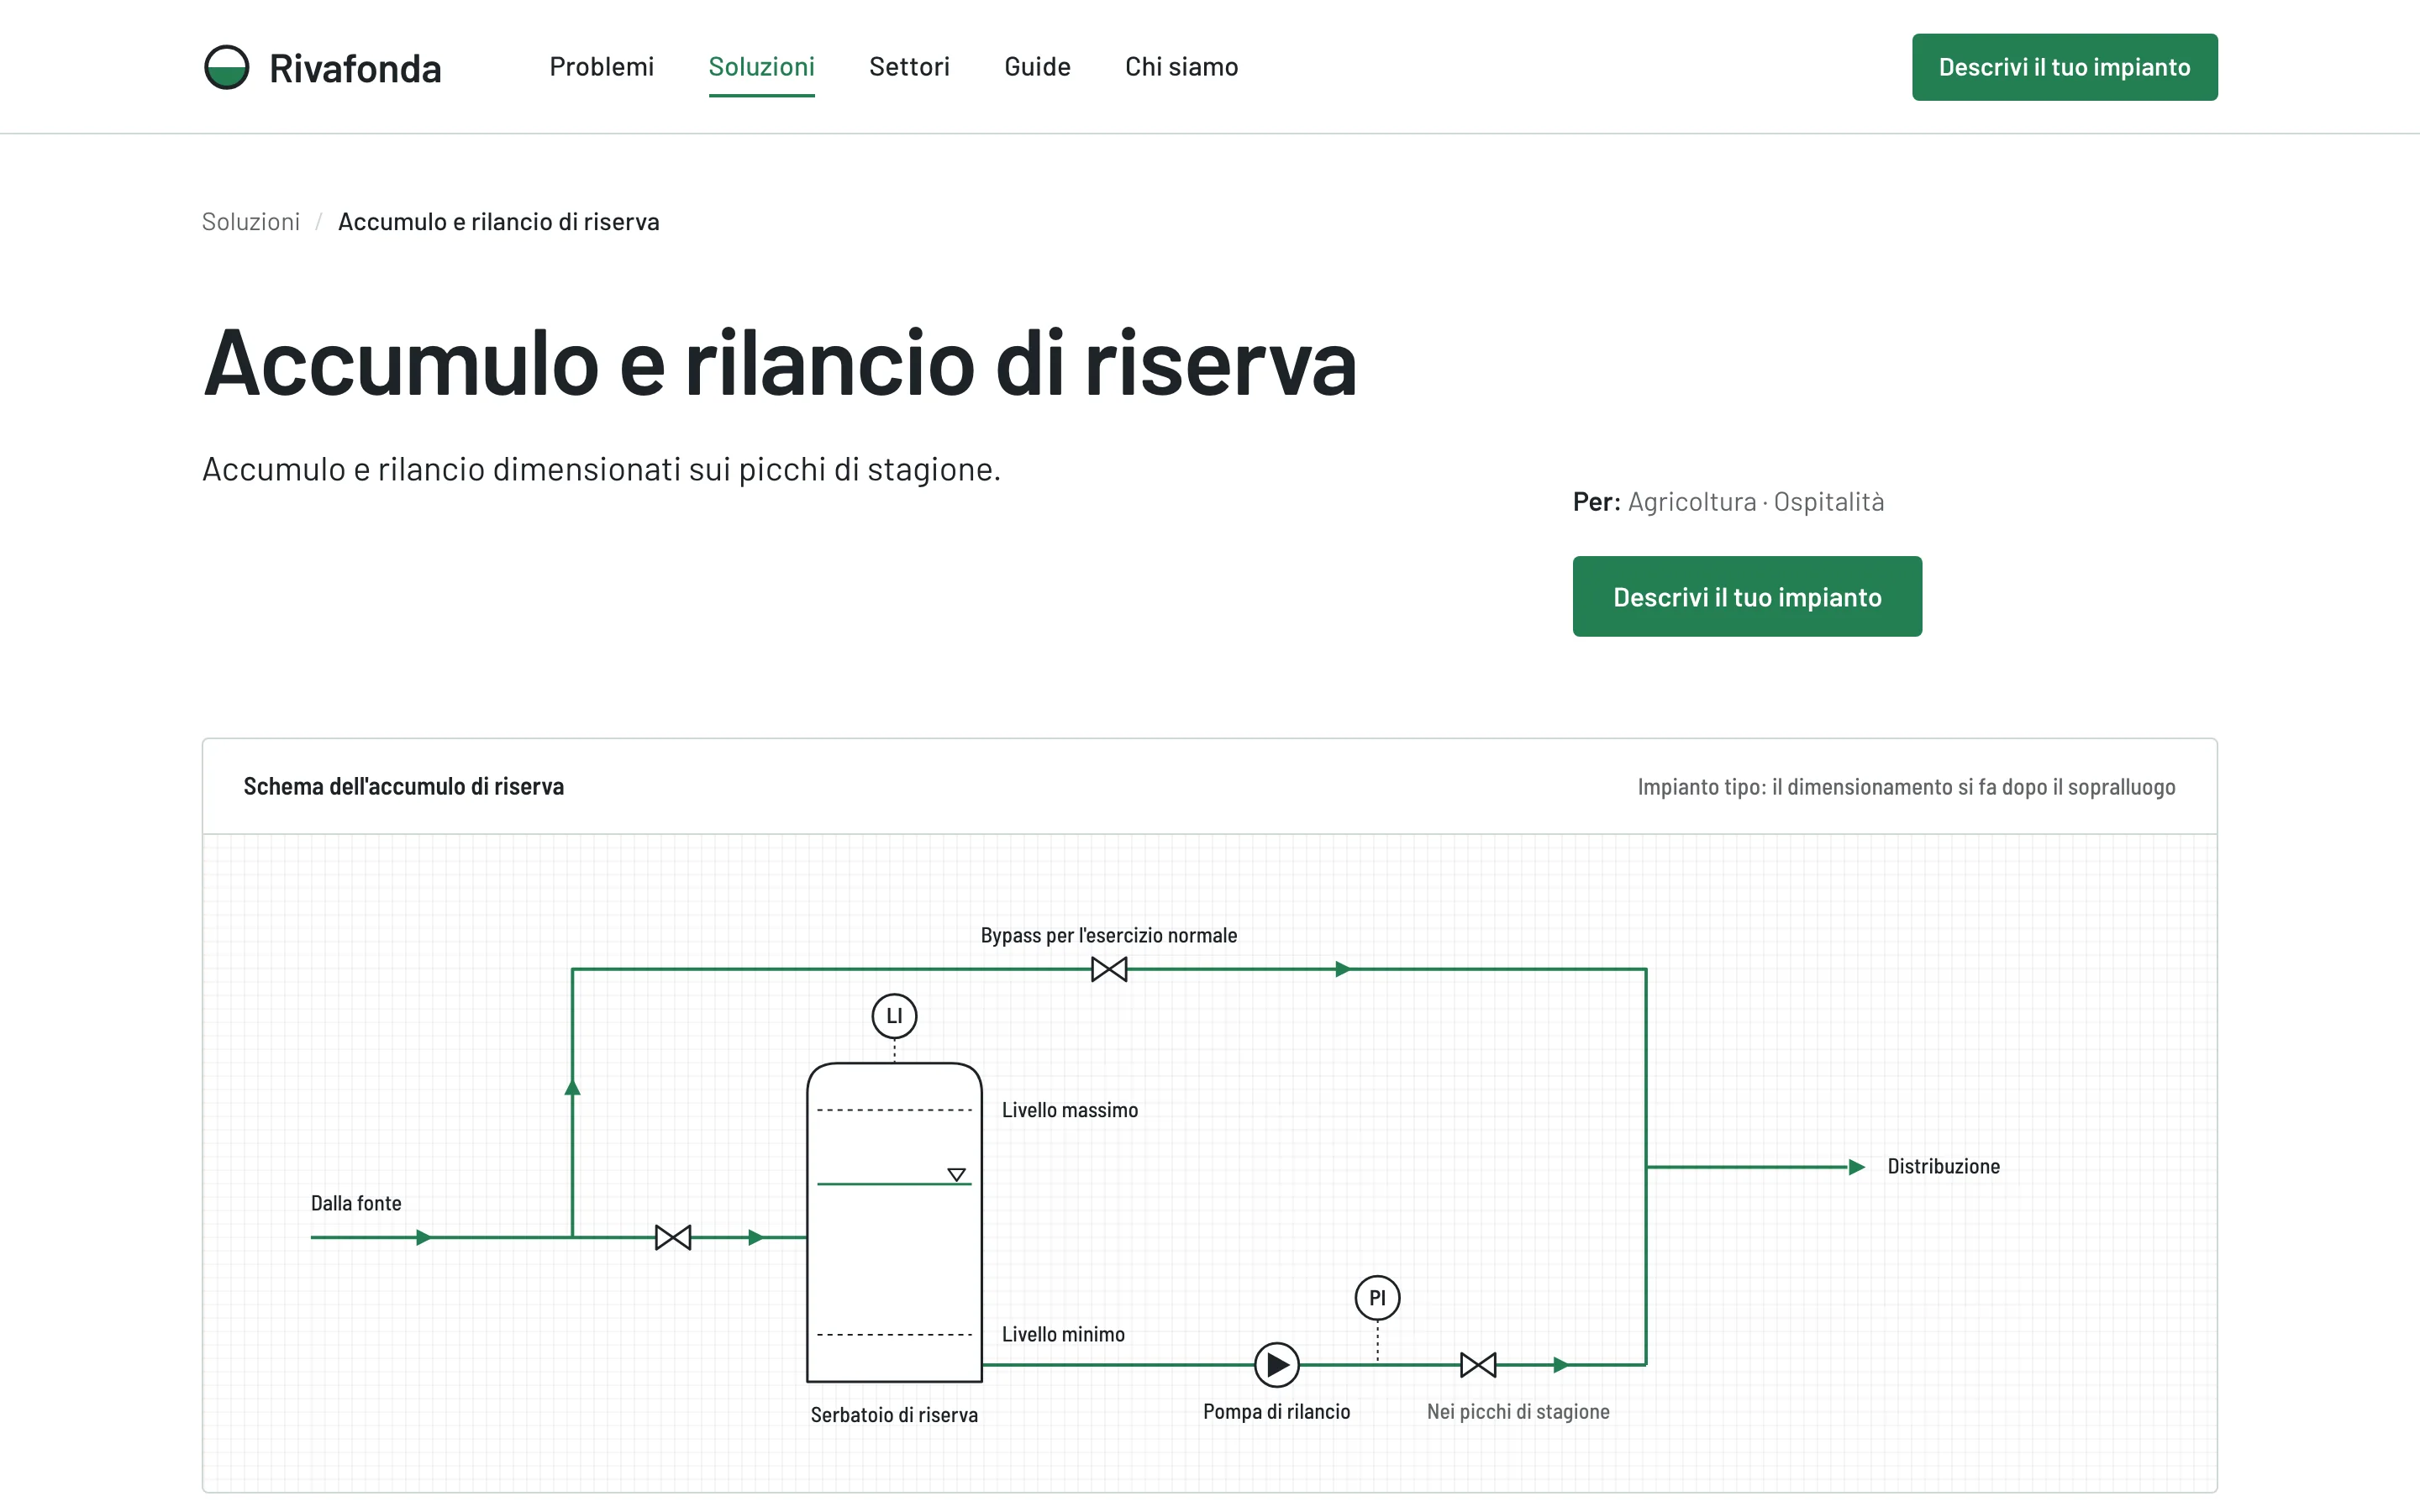Viewport: 2420px width, 1512px height.
Task: Click the Distribuzione label
Action: coord(1943,1166)
